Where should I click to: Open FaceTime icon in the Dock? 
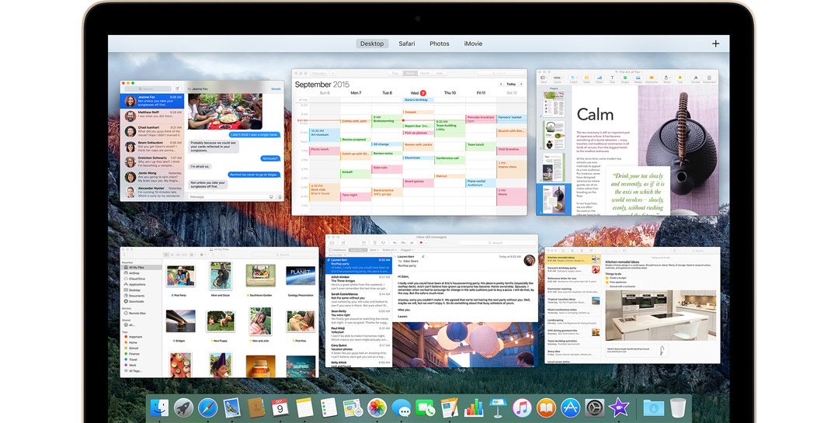(x=426, y=408)
